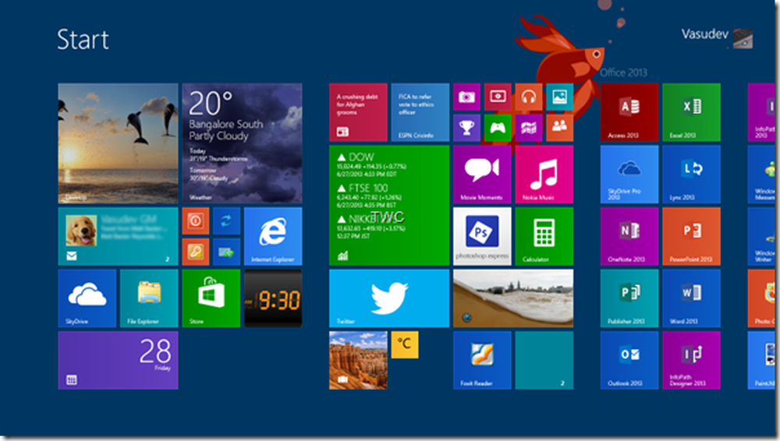Open the canyon photo Travel tile

(358, 360)
